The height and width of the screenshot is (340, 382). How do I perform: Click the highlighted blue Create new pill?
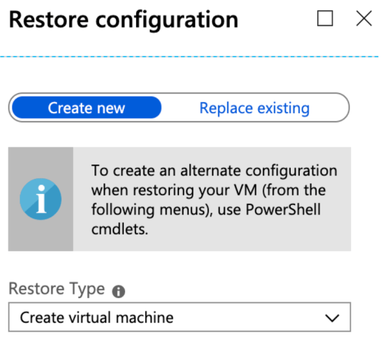point(87,107)
